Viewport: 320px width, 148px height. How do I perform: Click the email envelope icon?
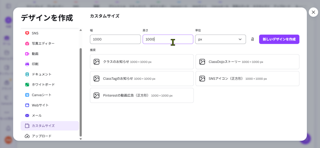(x=27, y=115)
